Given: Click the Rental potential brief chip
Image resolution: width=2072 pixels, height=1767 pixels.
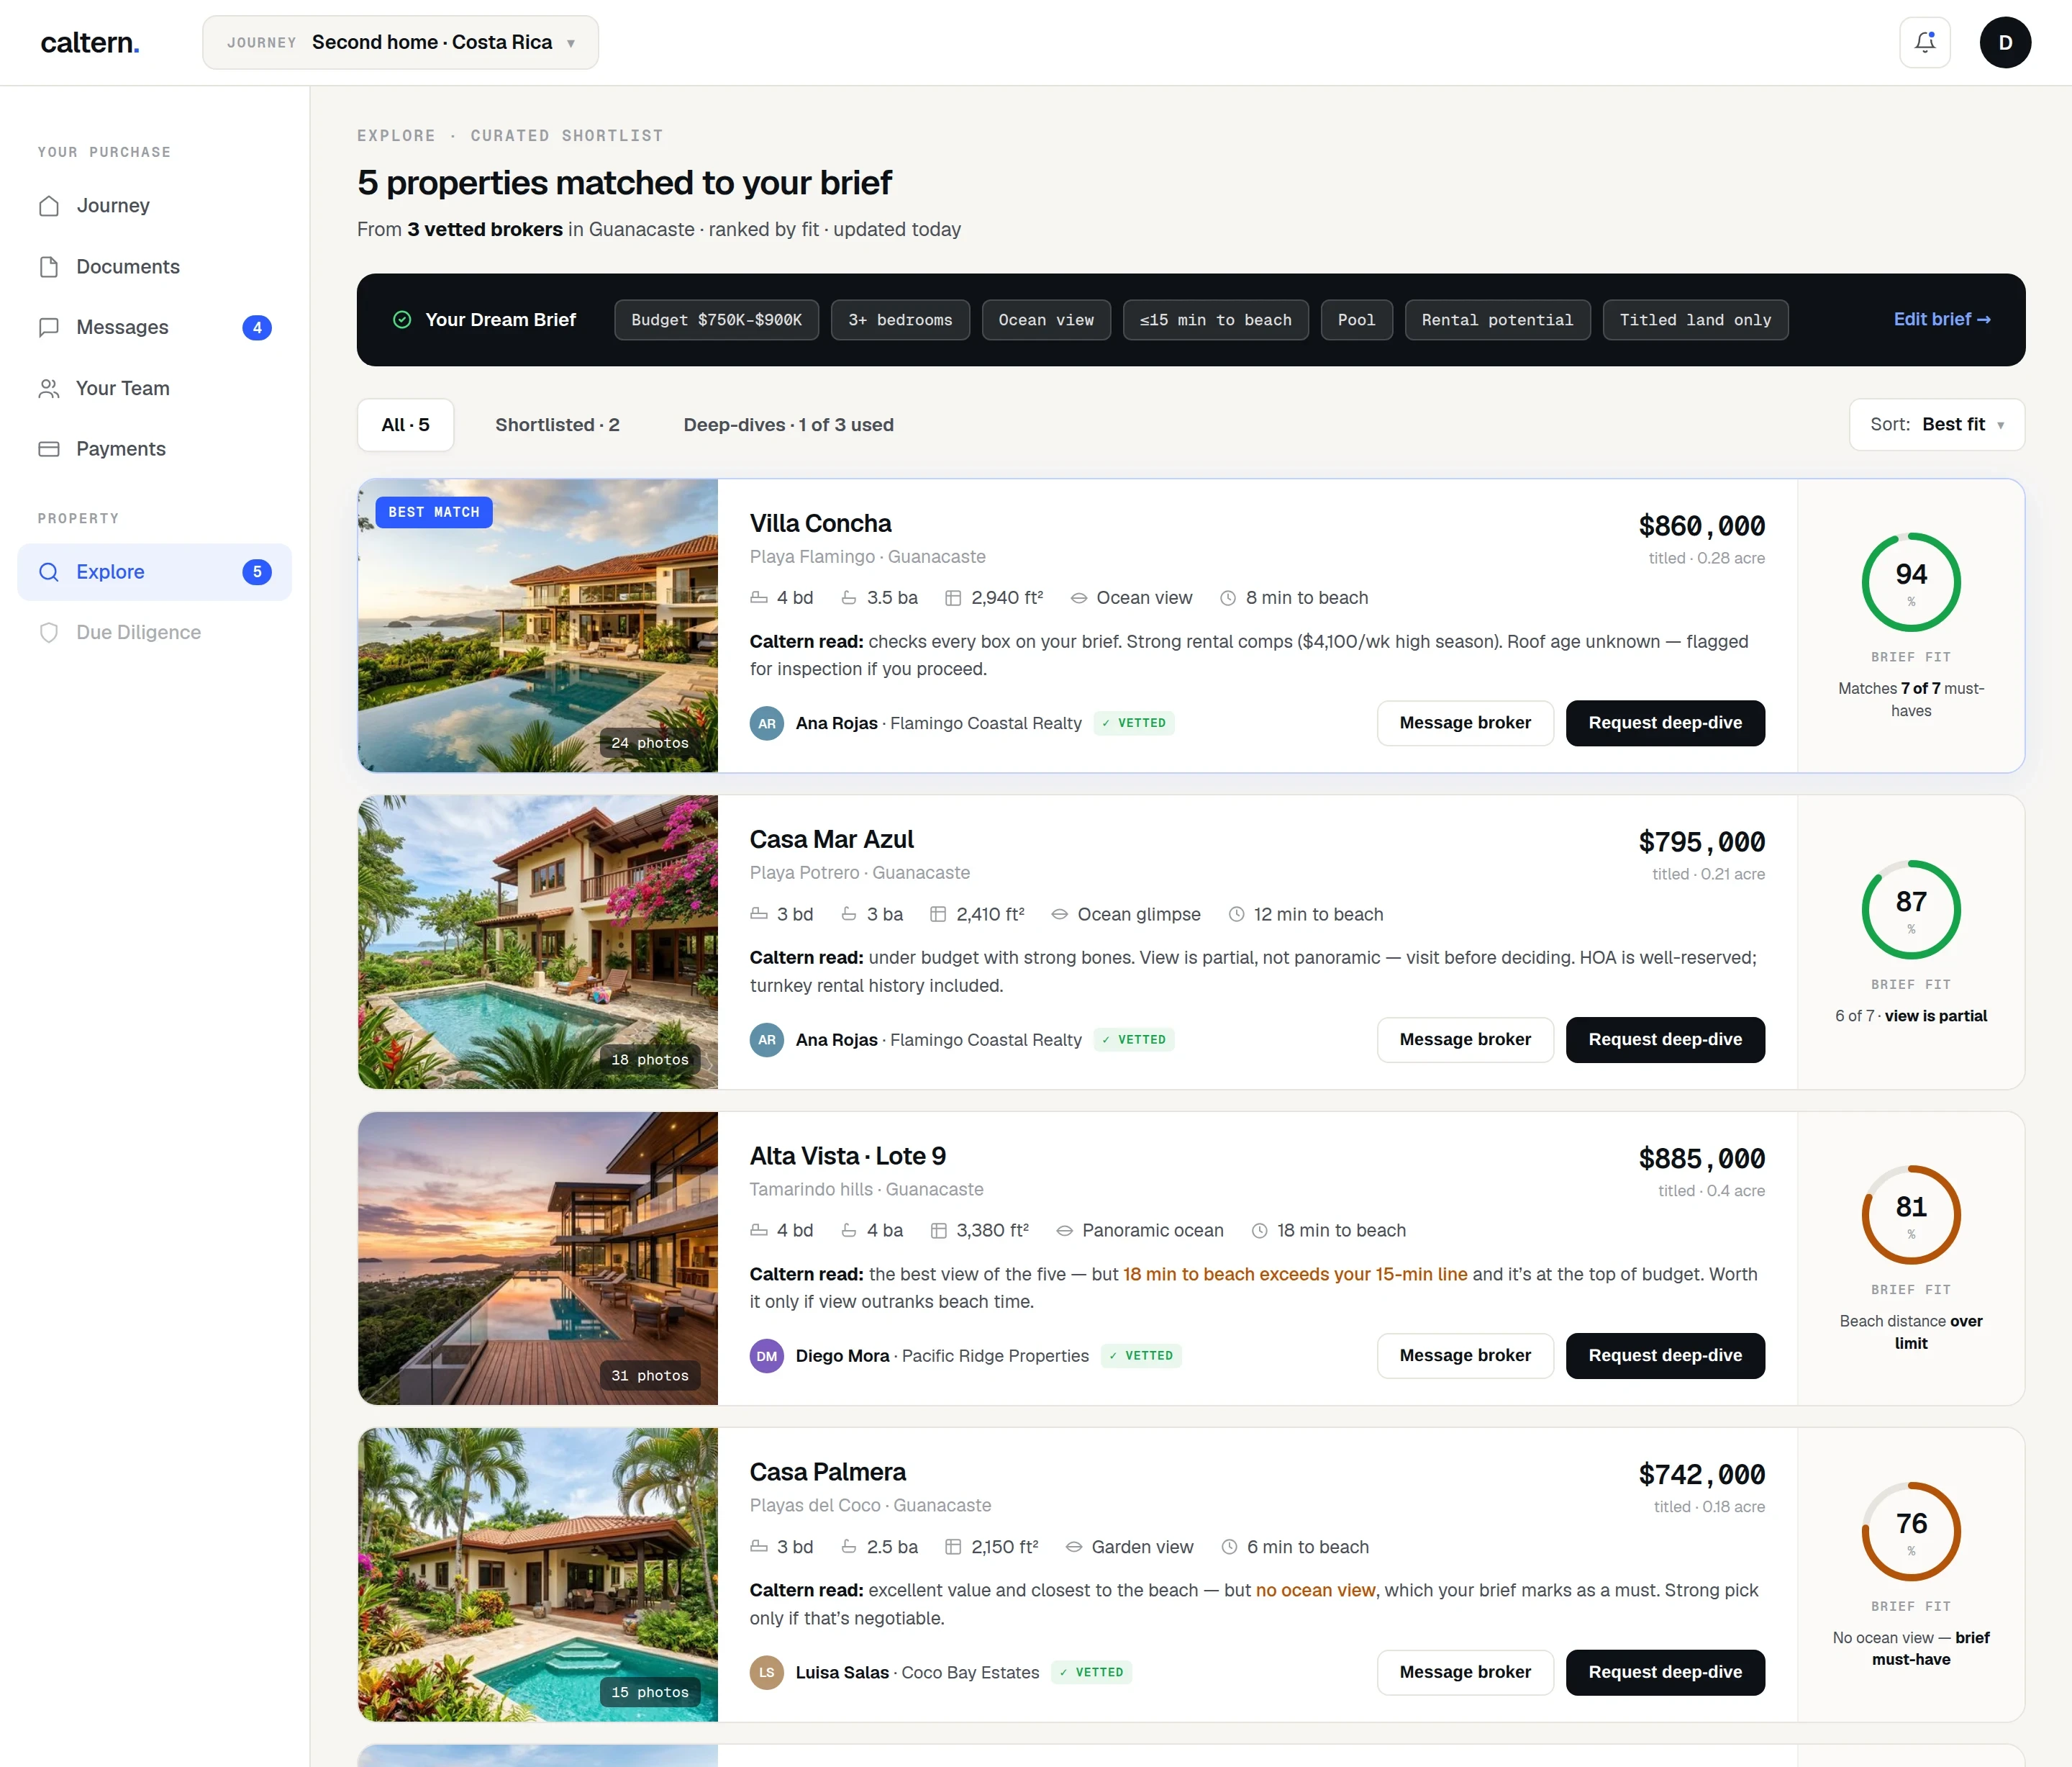Looking at the screenshot, I should [1497, 319].
